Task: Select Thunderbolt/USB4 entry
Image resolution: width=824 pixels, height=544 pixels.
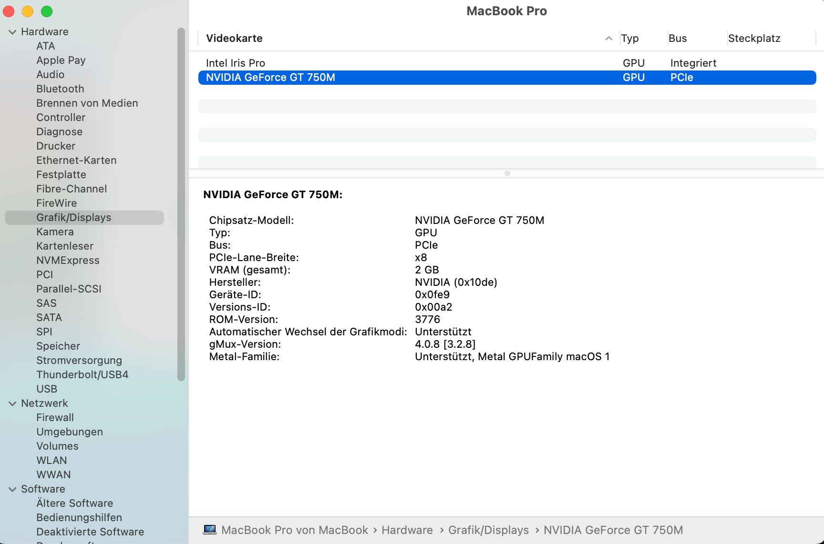Action: tap(82, 374)
